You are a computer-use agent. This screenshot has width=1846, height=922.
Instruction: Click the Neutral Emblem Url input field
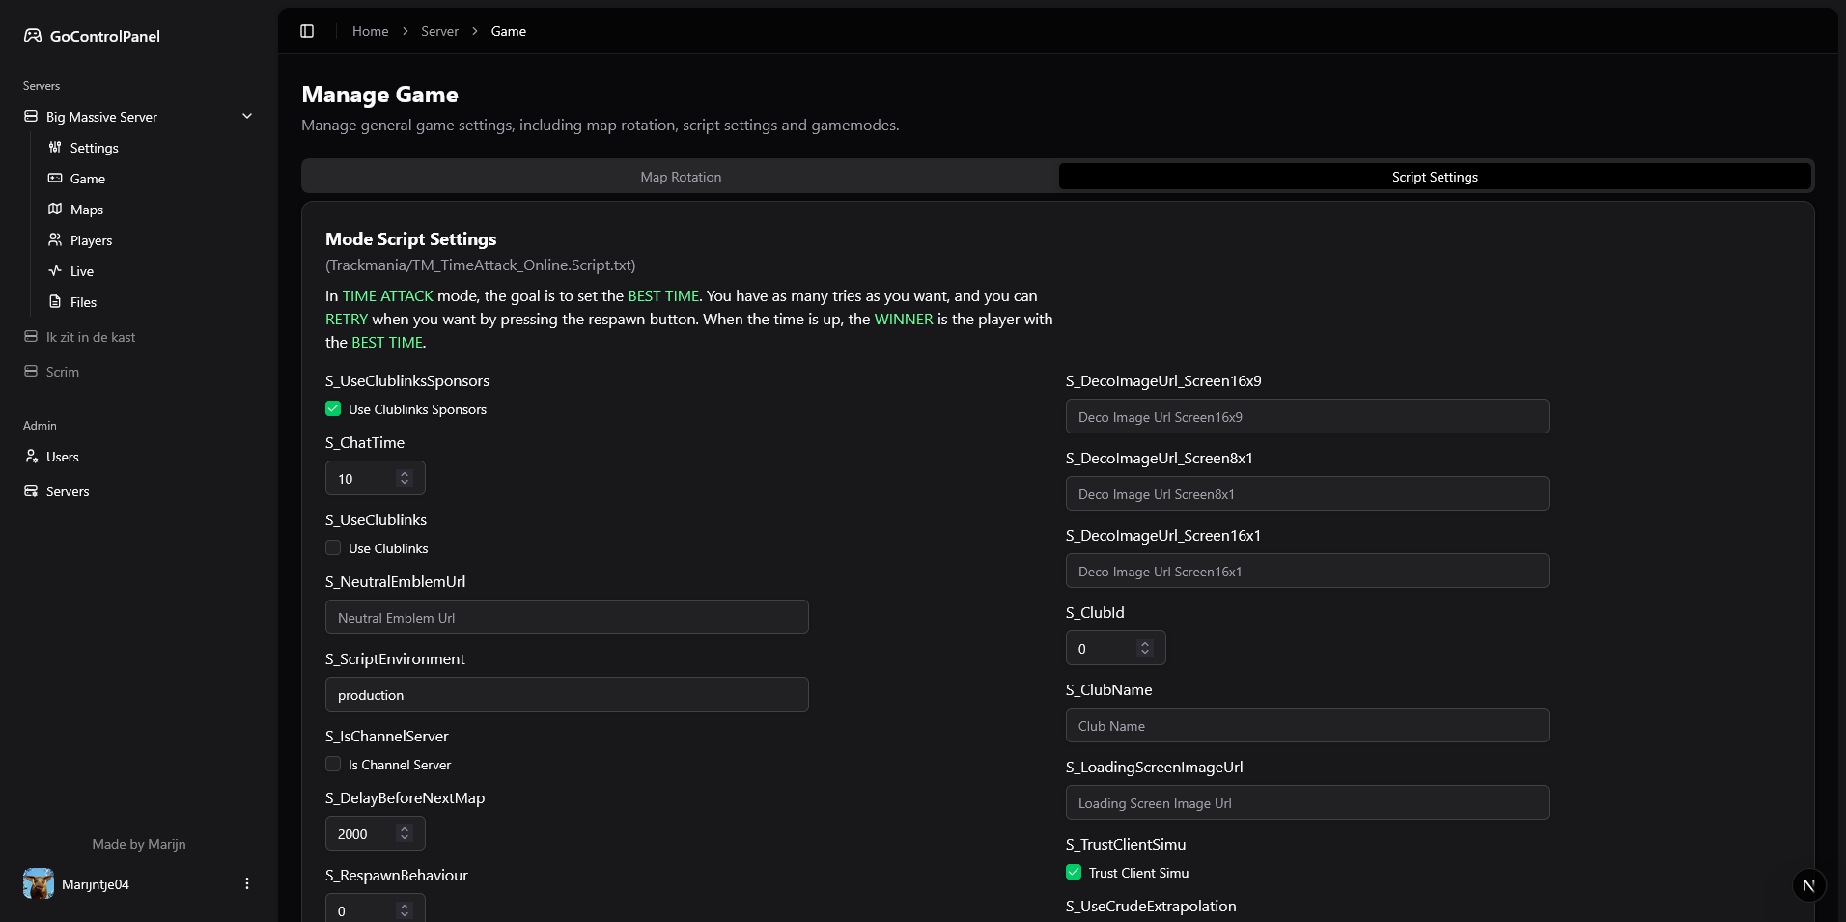click(x=567, y=617)
